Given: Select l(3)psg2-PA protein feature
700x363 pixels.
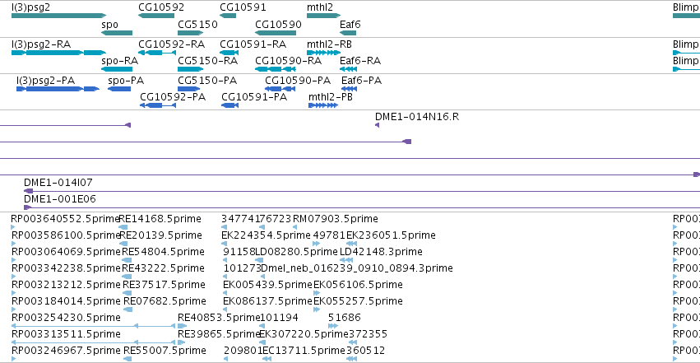Looking at the screenshot, I should click(x=58, y=89).
